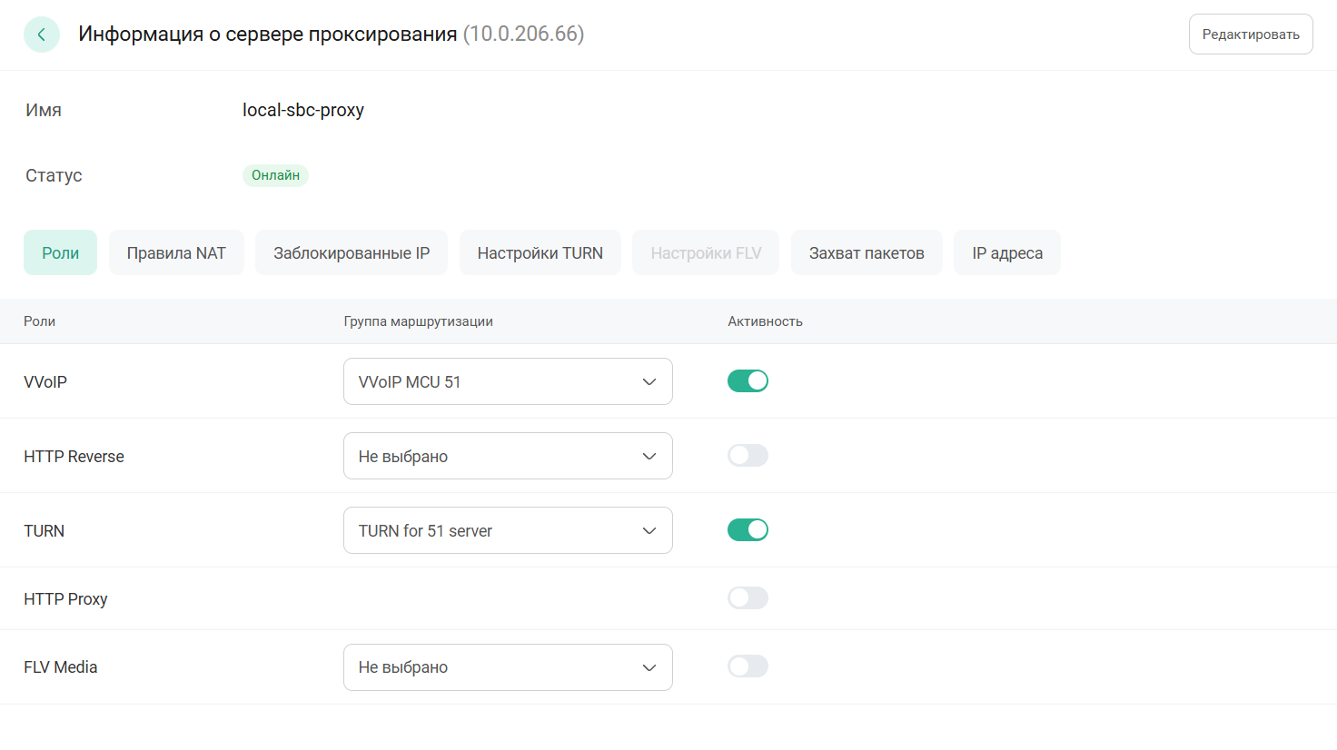Click the Онлайн status badge
Viewport: 1337px width, 750px height.
coord(275,175)
